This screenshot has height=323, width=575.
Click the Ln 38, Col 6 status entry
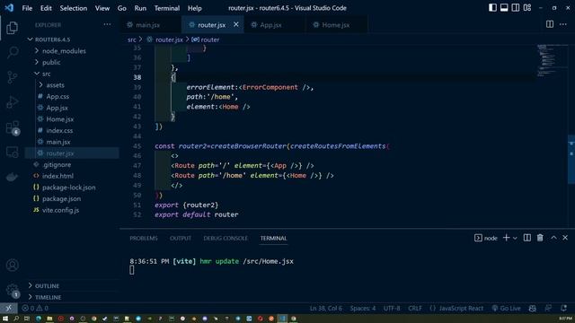pyautogui.click(x=325, y=309)
